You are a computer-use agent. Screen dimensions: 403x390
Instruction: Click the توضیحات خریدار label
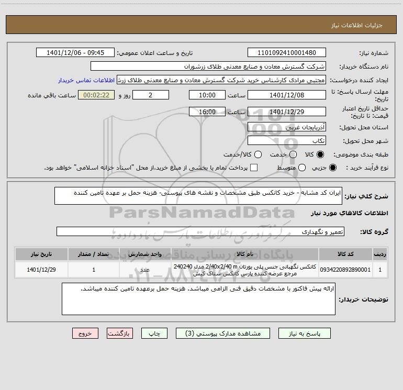click(x=363, y=299)
